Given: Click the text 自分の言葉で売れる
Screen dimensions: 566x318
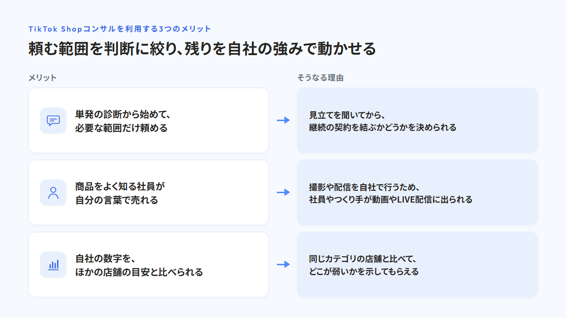Looking at the screenshot, I should tap(117, 200).
